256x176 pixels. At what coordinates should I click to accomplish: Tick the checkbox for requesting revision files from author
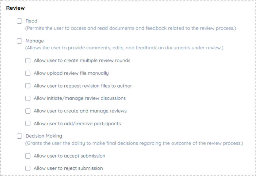click(28, 86)
